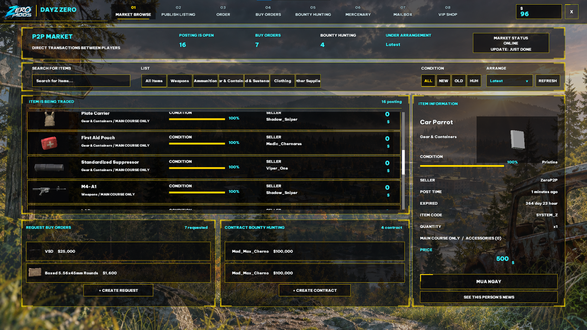Click the Search for items field

81,81
